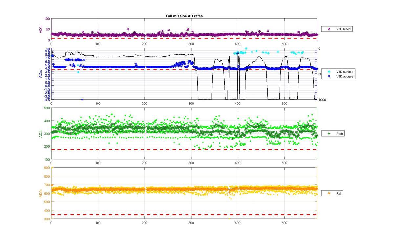
Task: Select the "VBD bleed" legend label
Action: tap(343, 29)
